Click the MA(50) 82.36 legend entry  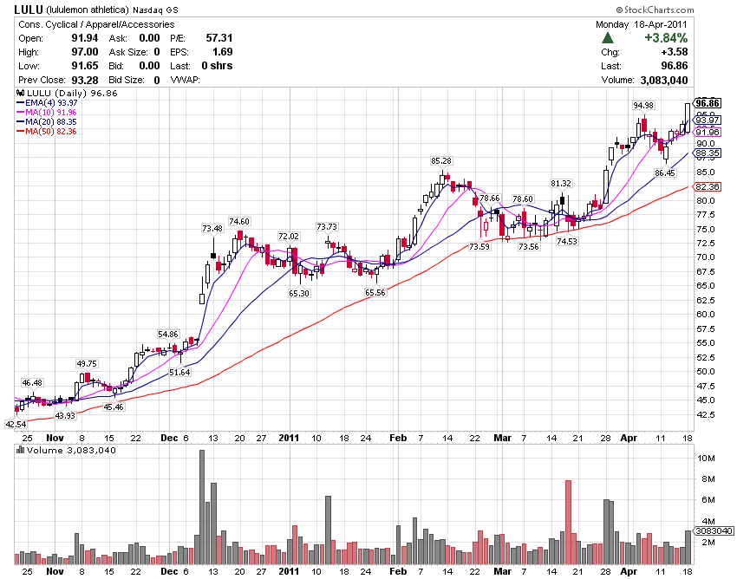pos(47,132)
